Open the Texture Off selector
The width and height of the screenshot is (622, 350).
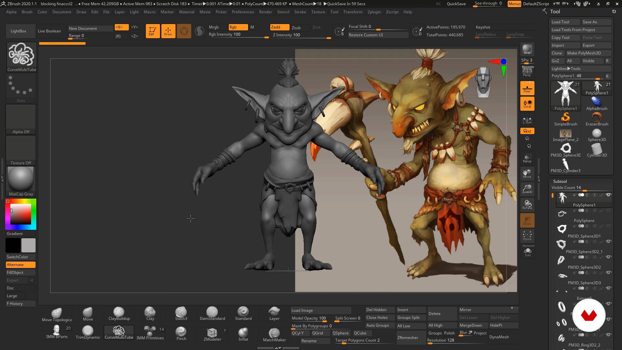coord(21,150)
